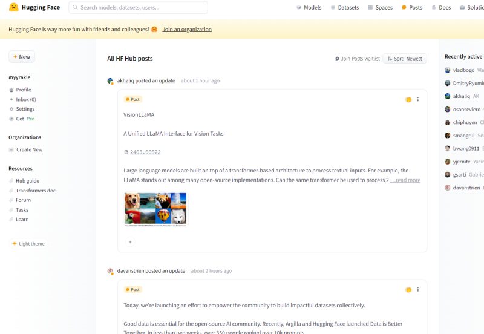Click the VisionLLaMA post title text
Viewport: 484px width, 334px height.
139,114
